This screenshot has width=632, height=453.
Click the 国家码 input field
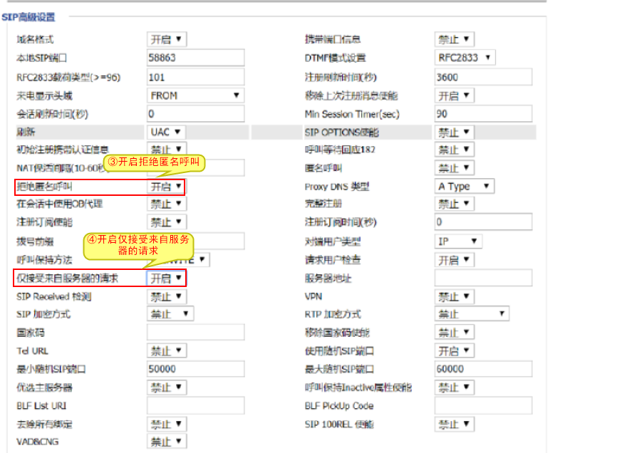pyautogui.click(x=195, y=333)
